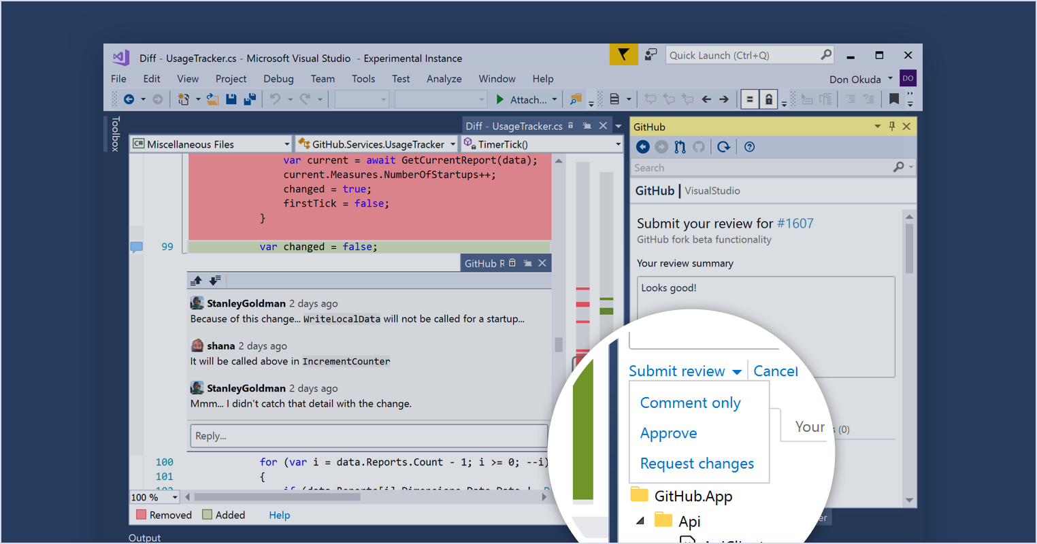Open the Toolbox side tab
Image resolution: width=1037 pixels, height=544 pixels.
click(x=115, y=134)
